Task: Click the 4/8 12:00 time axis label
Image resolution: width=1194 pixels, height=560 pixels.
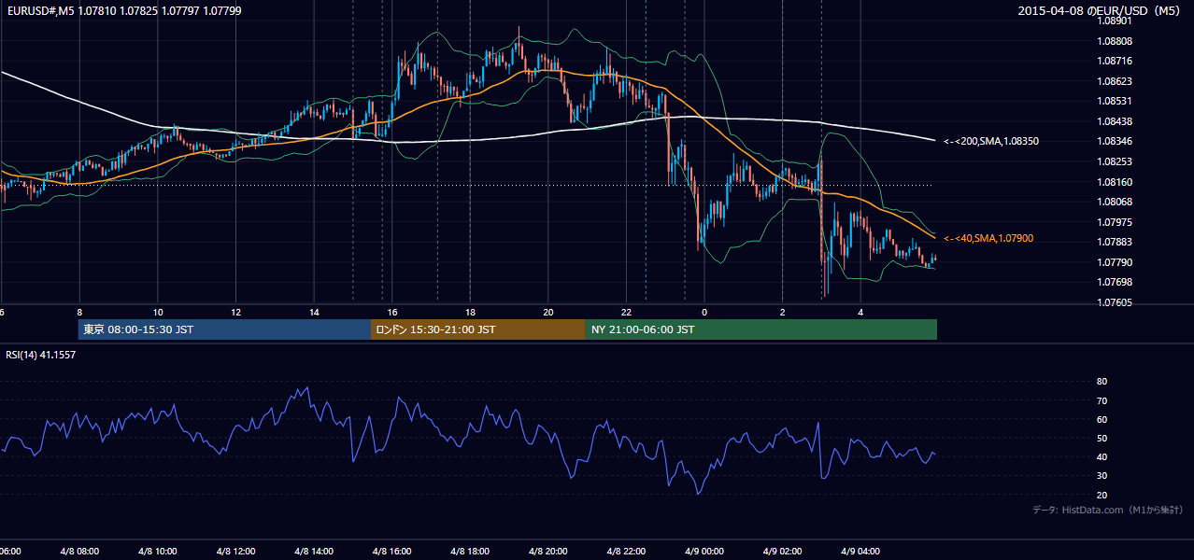Action: pyautogui.click(x=236, y=551)
